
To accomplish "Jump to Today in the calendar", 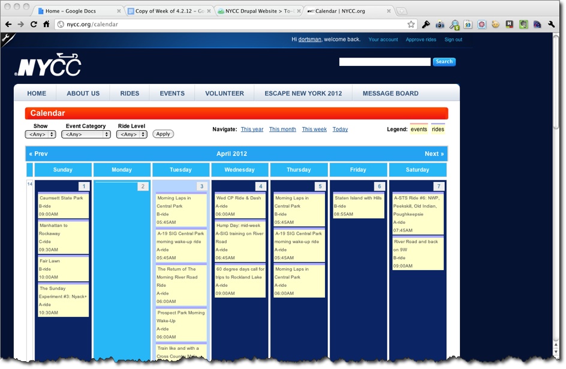I will (x=340, y=129).
